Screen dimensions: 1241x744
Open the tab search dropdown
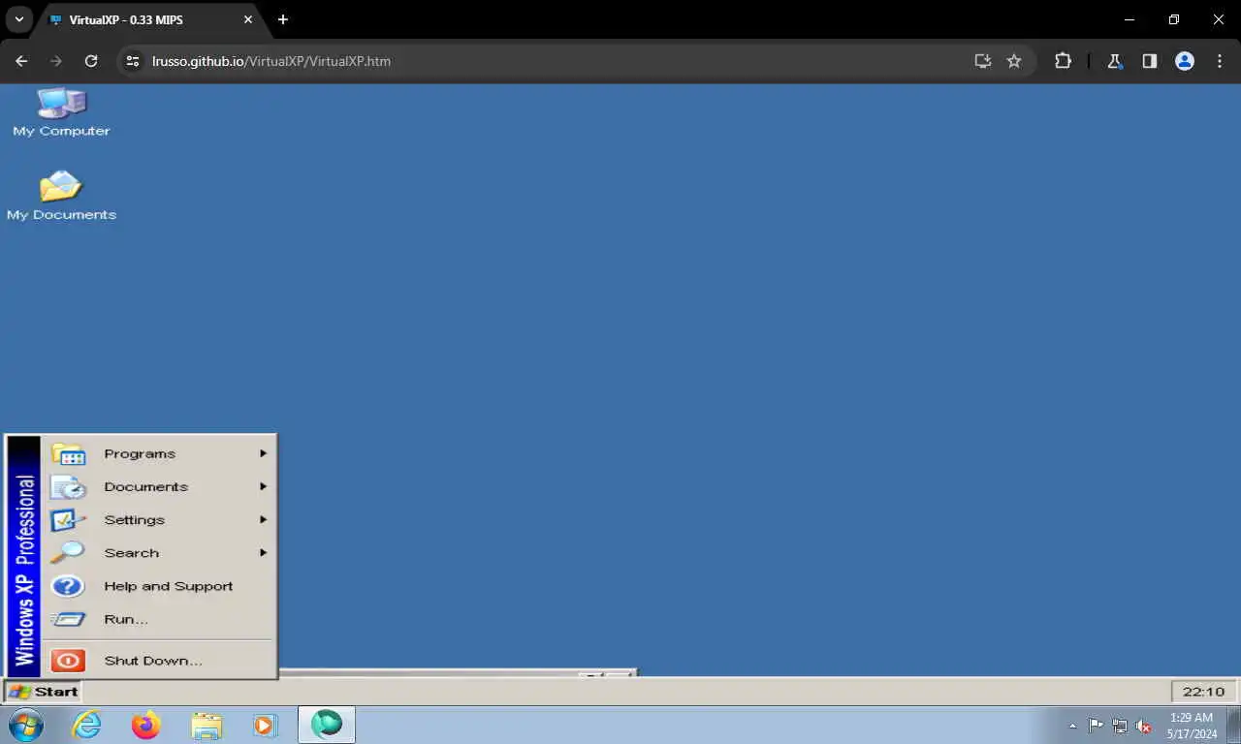[18, 19]
